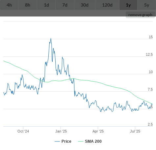The width and height of the screenshot is (156, 150).
Task: Click the Jul '25 axis label
Action: pos(135,131)
